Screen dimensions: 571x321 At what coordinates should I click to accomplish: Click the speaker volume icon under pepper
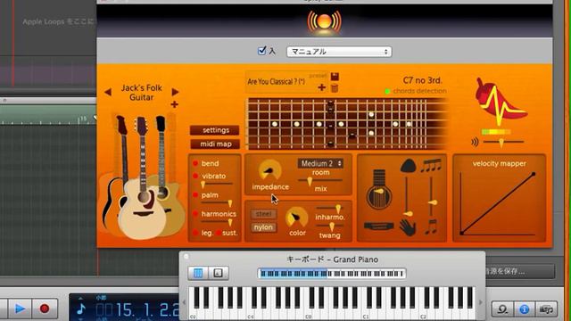coord(475,142)
